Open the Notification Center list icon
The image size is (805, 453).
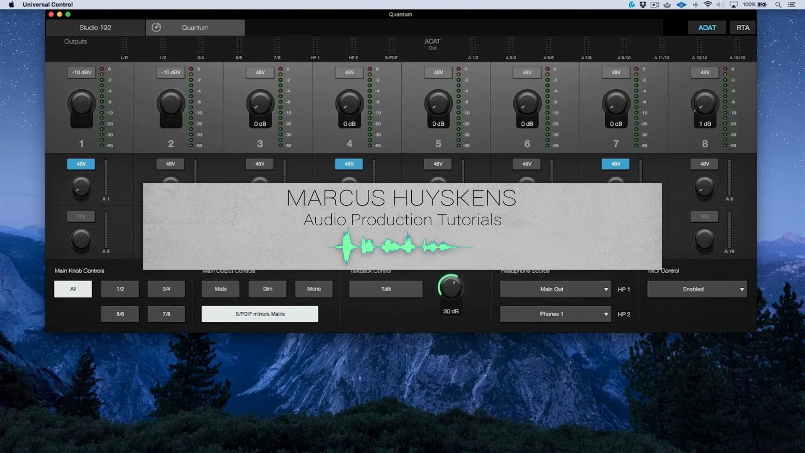coord(792,5)
